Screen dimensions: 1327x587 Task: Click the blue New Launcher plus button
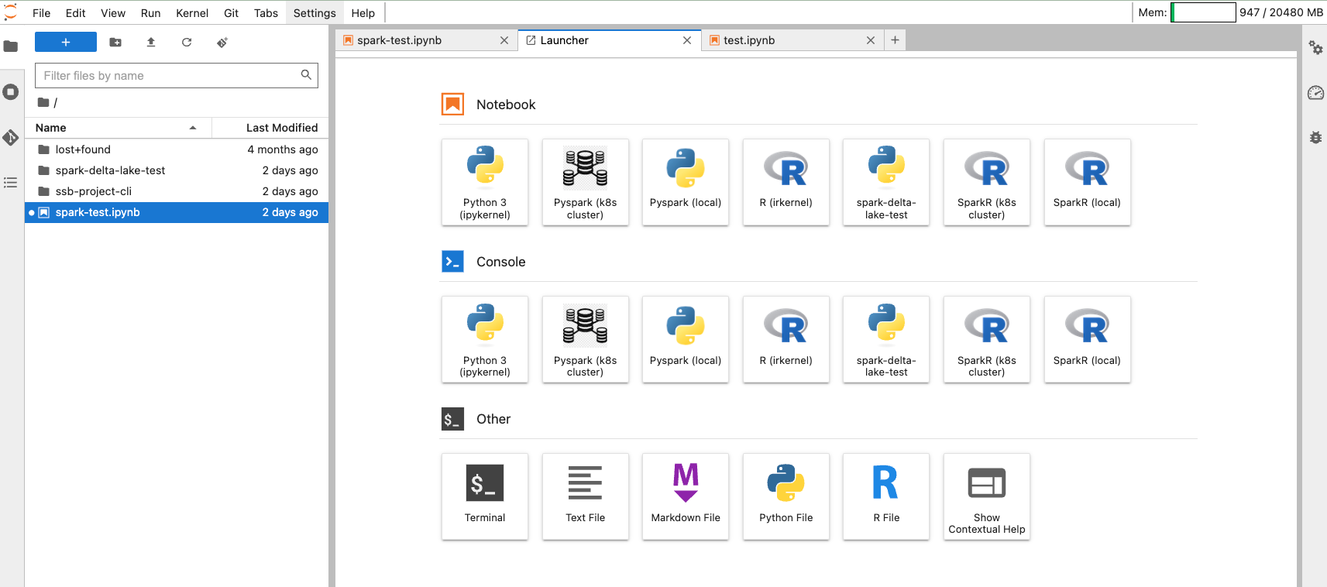(x=66, y=42)
